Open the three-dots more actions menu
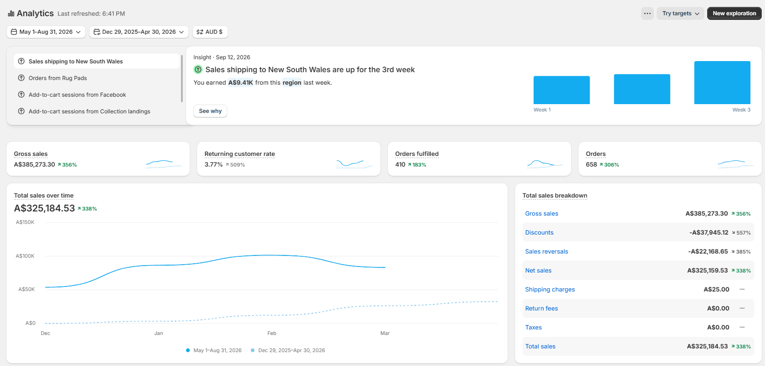This screenshot has height=366, width=765. [x=647, y=13]
